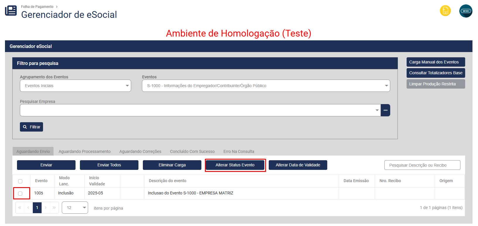This screenshot has height=226, width=478.
Task: Click the Gerenciador de eSocial page title
Action: coord(69,15)
